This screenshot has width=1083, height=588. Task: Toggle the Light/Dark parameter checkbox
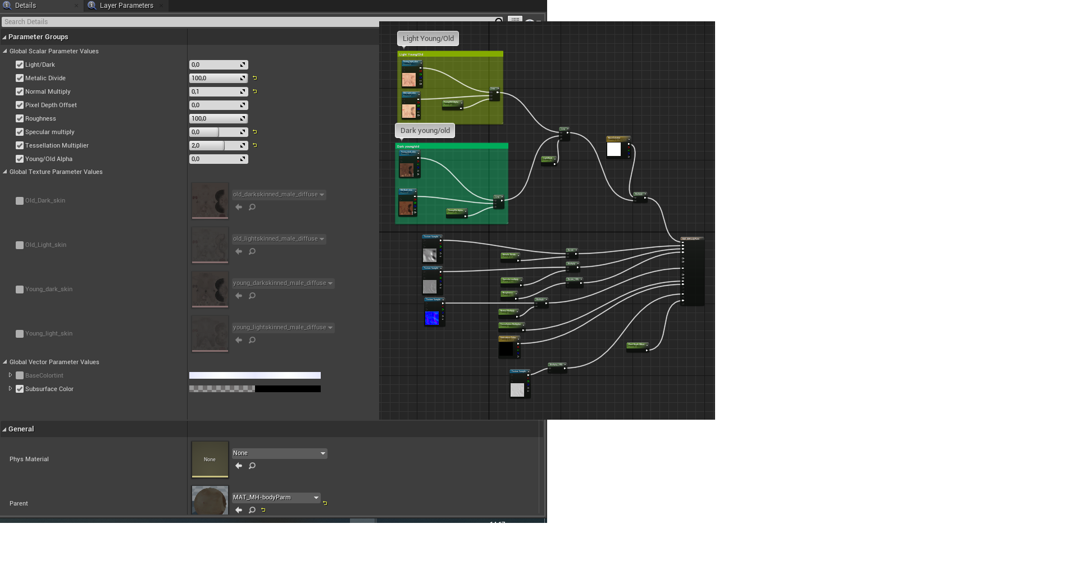(x=20, y=65)
